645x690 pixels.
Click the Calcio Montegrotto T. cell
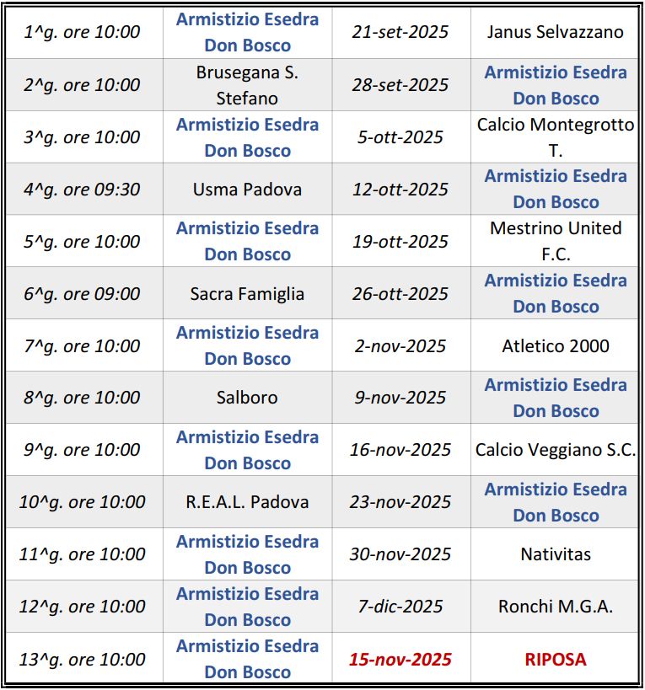click(x=556, y=137)
